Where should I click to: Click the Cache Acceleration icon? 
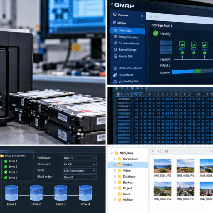point(116,43)
